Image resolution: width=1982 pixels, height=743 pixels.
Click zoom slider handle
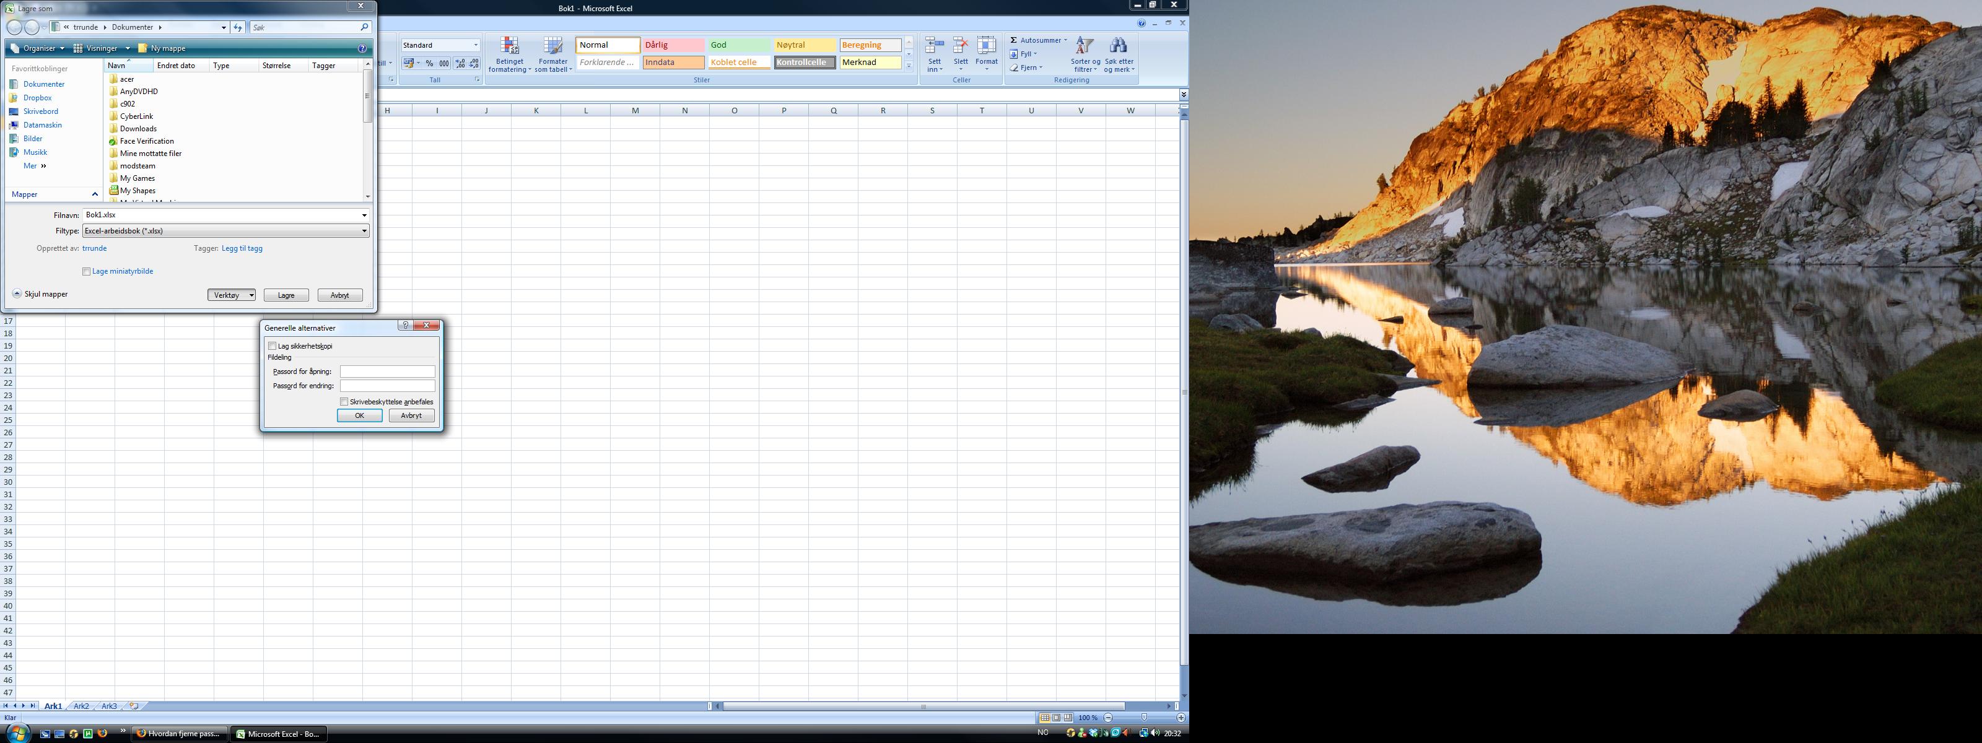click(1144, 718)
